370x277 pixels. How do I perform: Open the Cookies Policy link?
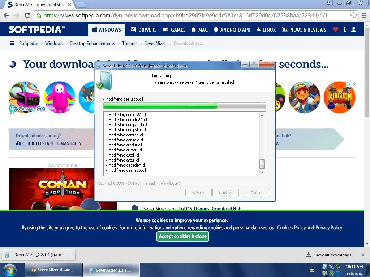coord(291,228)
